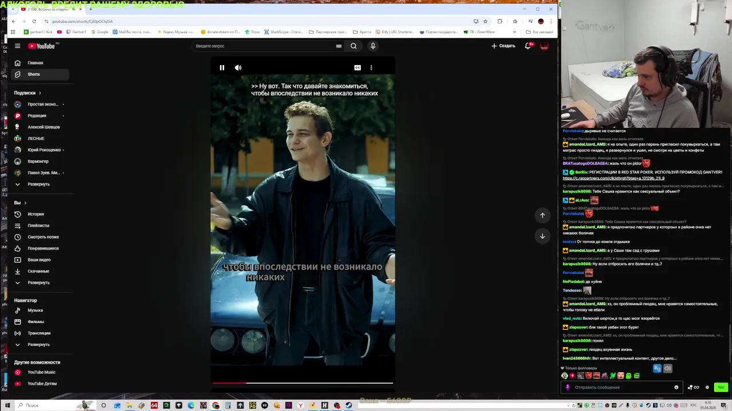Toggle chat translation icon in the stream chat
Image resolution: width=732 pixels, height=411 pixels.
(x=657, y=369)
